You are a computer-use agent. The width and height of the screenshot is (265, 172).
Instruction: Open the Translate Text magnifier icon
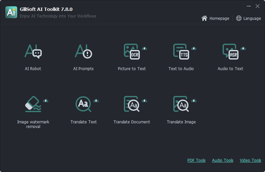tap(83, 104)
